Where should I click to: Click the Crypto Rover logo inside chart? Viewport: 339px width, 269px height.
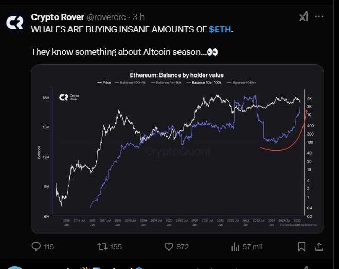pyautogui.click(x=69, y=98)
